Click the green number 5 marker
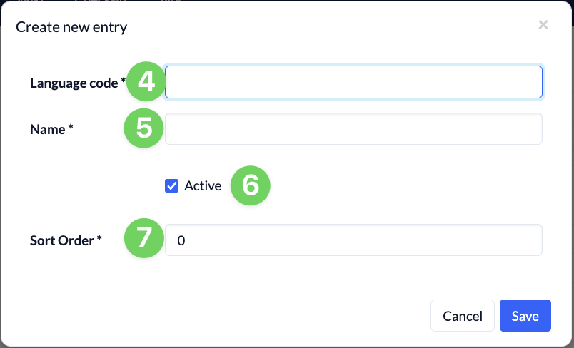Viewport: 574px width, 348px height. pos(144,128)
